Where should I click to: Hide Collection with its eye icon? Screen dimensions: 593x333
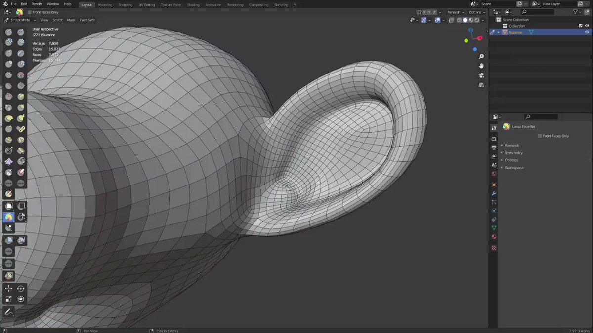[x=587, y=26]
